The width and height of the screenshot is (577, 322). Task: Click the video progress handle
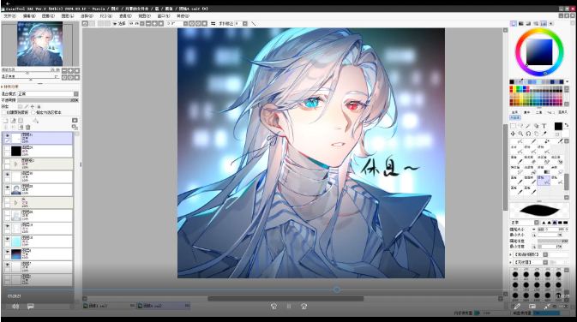[x=337, y=289]
